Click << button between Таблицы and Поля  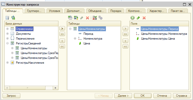tap(125, 46)
